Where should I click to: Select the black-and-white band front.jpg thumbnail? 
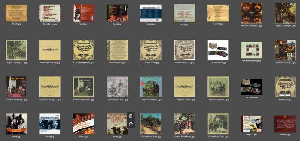tap(16, 124)
